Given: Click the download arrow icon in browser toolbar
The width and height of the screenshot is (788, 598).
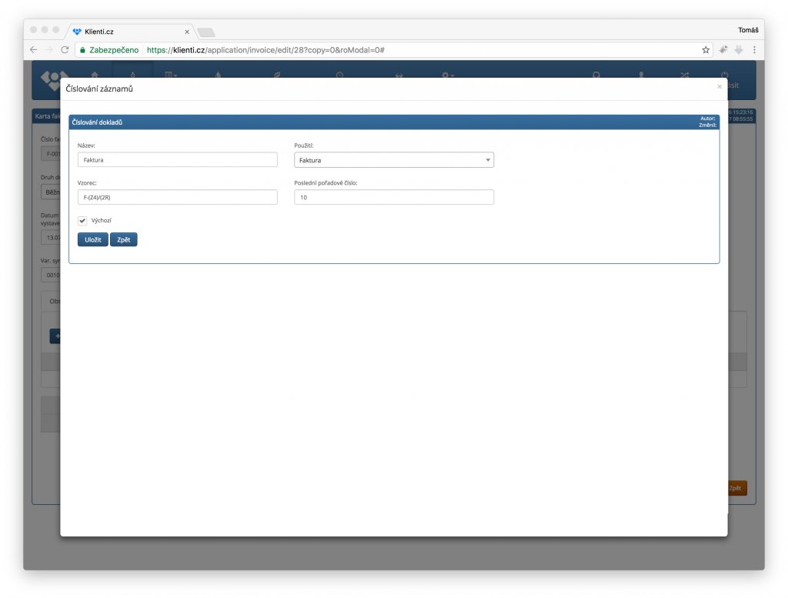Looking at the screenshot, I should 739,49.
